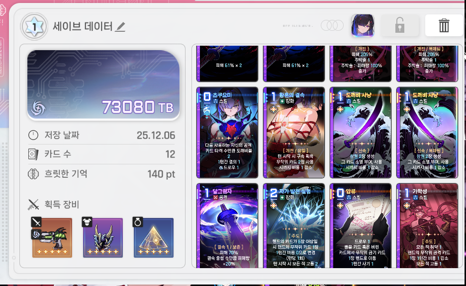Select the 압류 skill card
The width and height of the screenshot is (466, 286).
coord(361,226)
